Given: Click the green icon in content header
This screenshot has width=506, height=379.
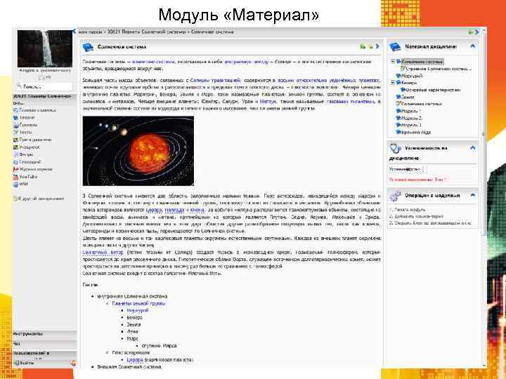Looking at the screenshot, I should coord(363,47).
